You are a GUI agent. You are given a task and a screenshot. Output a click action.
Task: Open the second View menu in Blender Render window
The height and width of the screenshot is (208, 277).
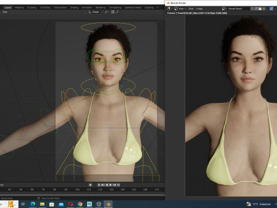[x=191, y=9]
